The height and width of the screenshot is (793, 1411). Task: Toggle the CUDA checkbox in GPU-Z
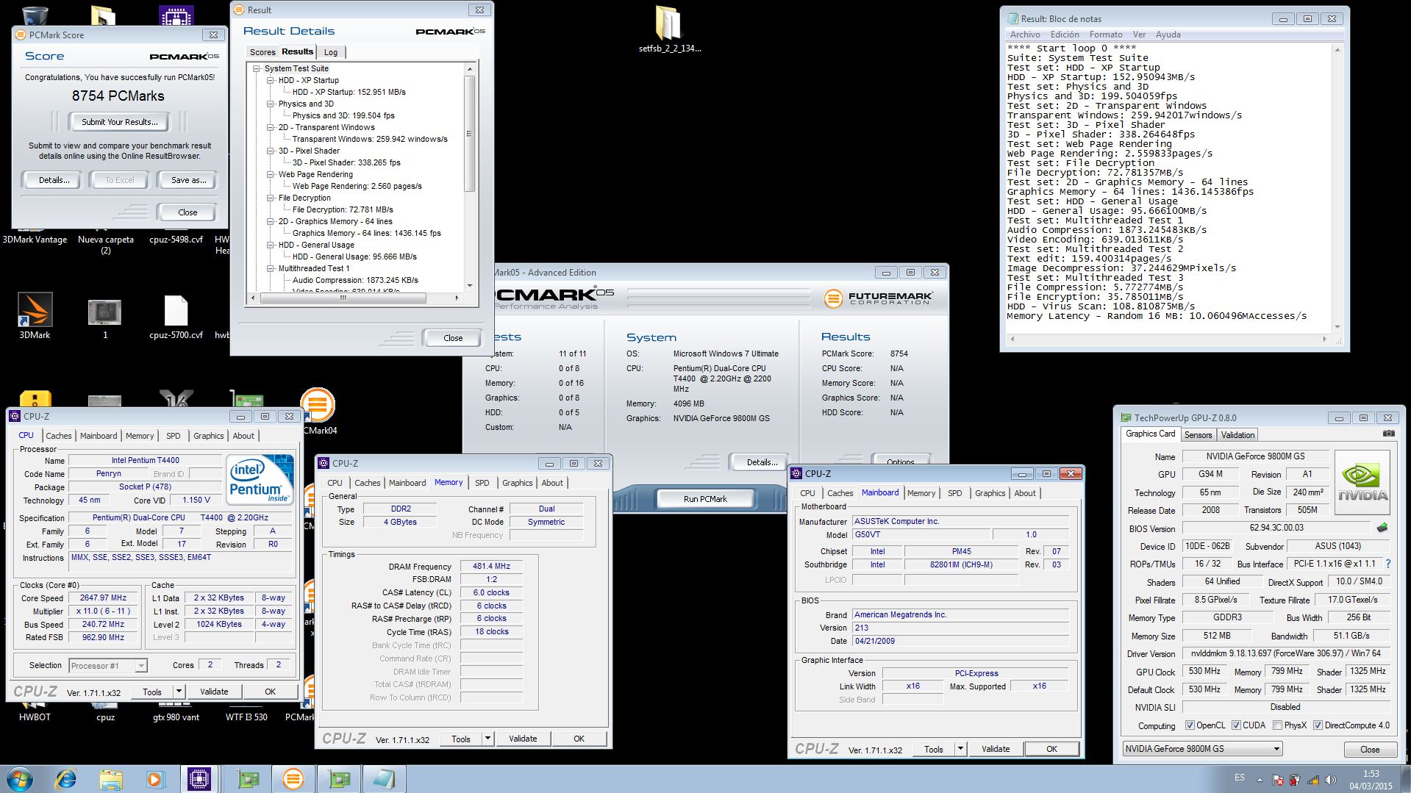tap(1236, 725)
